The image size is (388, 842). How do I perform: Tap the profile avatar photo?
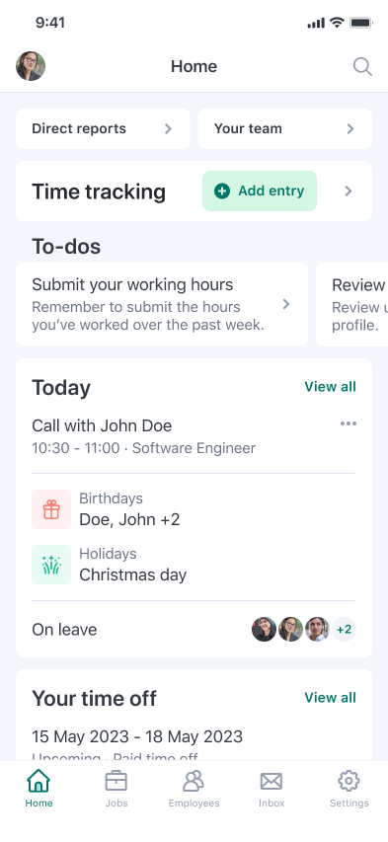coord(31,66)
